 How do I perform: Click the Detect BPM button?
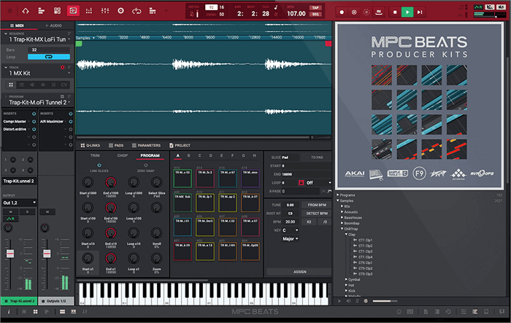point(316,213)
